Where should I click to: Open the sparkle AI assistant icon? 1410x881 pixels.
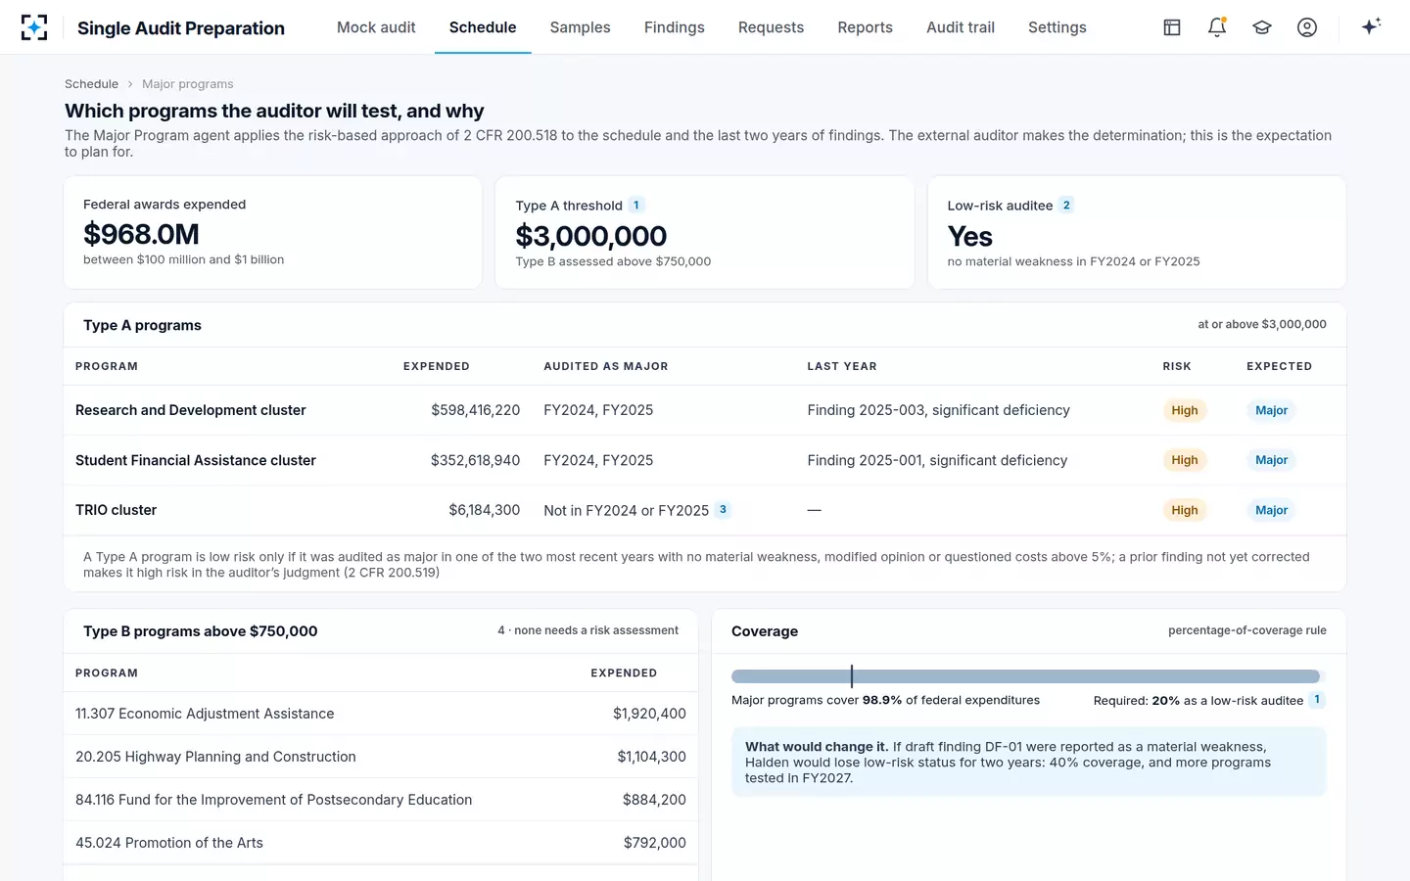1371,26
